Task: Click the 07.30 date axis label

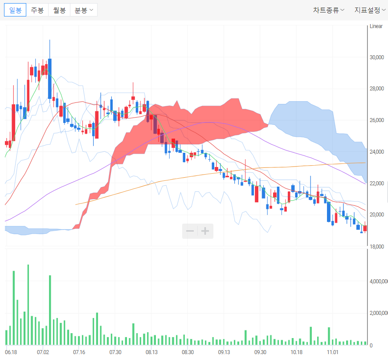Action: 115,352
